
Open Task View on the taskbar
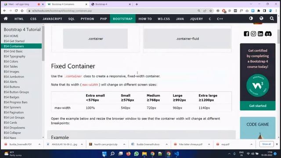(121, 154)
